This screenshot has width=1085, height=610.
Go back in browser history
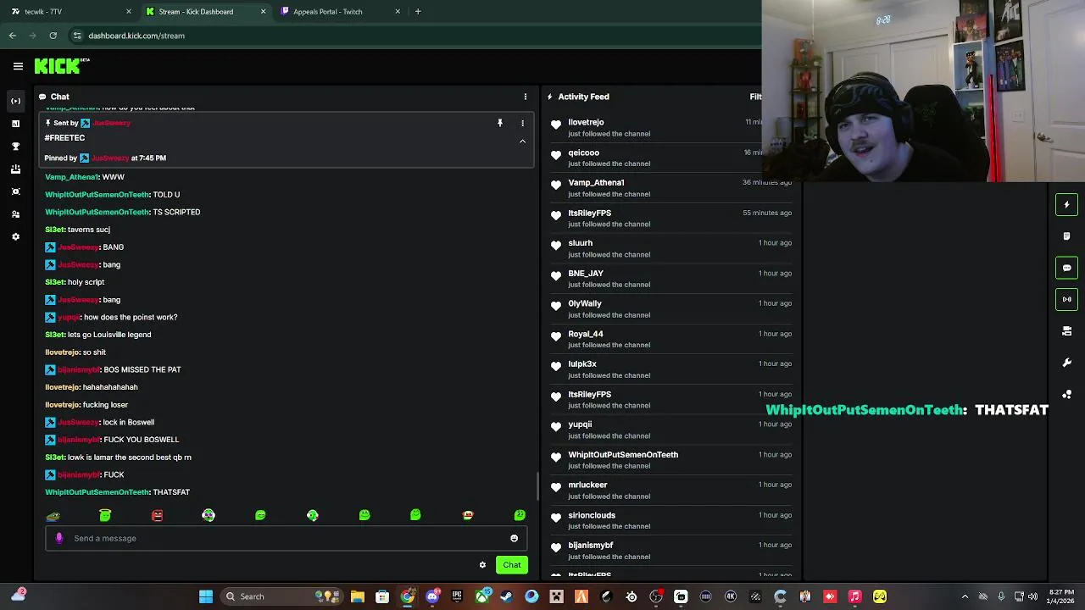click(x=13, y=36)
